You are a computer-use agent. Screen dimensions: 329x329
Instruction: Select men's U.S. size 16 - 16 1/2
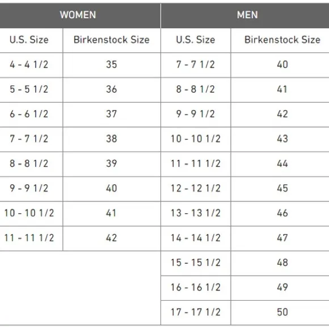[196, 288]
